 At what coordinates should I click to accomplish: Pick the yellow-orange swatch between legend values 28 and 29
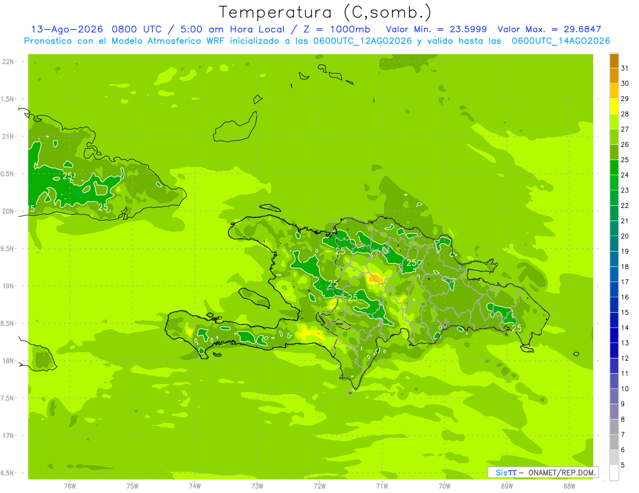(614, 106)
